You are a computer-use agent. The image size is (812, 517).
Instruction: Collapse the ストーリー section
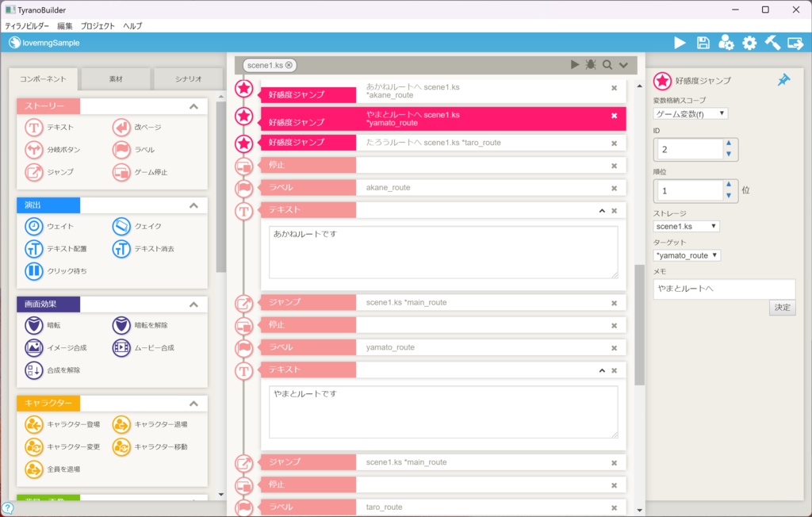193,106
